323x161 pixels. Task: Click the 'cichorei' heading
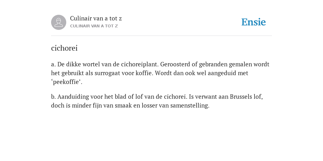64,48
